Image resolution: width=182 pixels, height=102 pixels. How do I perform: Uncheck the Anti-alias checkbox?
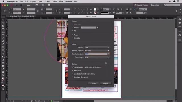[73, 71]
